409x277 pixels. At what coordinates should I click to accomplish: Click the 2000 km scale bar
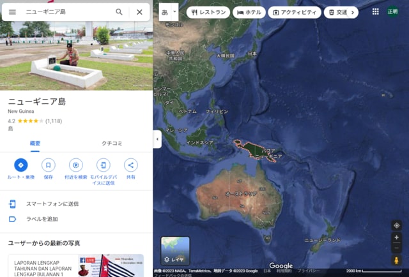374,271
